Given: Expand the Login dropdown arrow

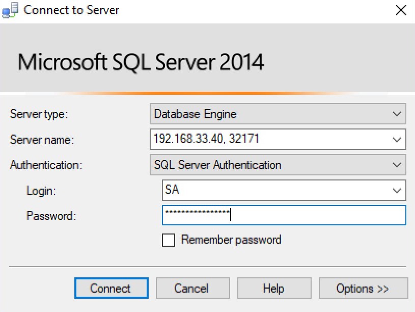Looking at the screenshot, I should click(x=397, y=190).
